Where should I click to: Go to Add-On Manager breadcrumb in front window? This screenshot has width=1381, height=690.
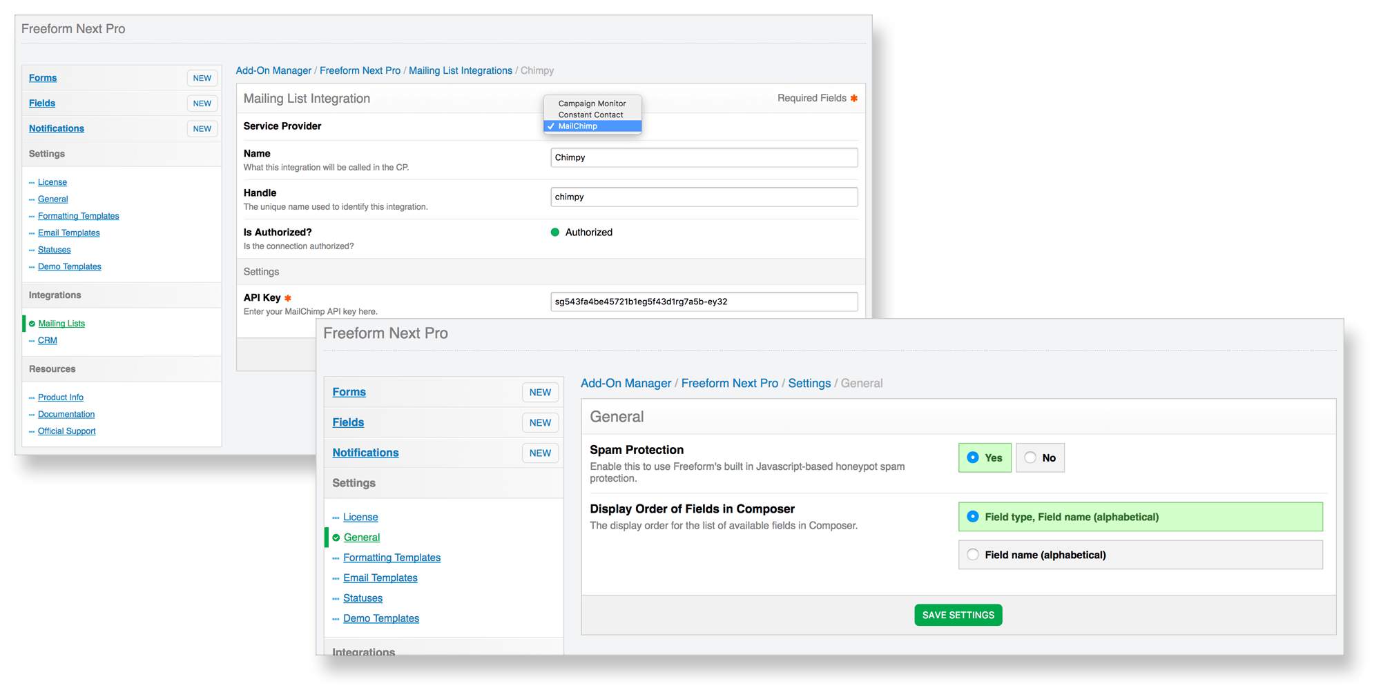pos(626,383)
